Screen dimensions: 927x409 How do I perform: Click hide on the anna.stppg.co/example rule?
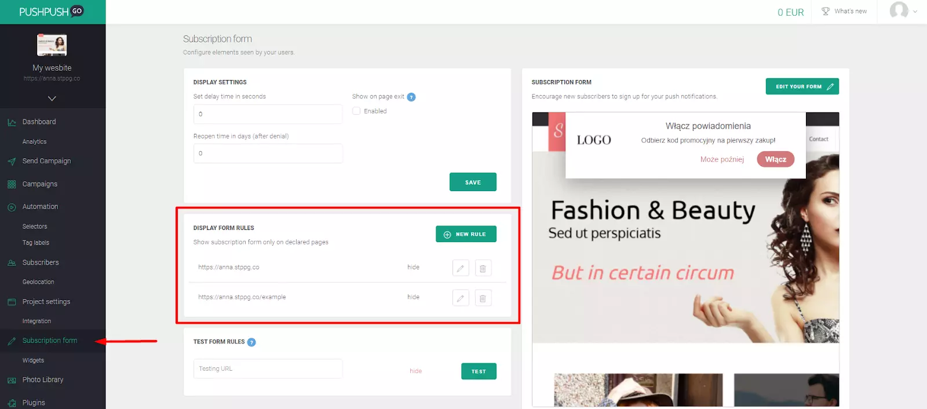[x=413, y=297]
